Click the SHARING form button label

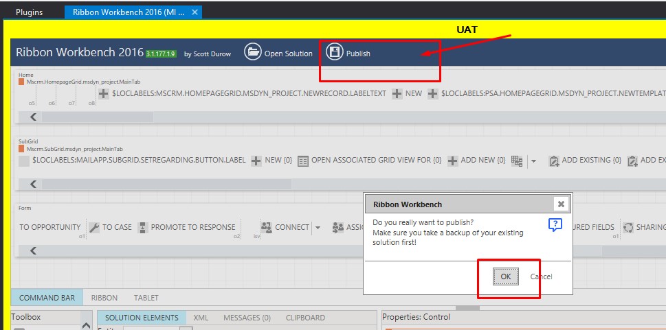point(651,227)
